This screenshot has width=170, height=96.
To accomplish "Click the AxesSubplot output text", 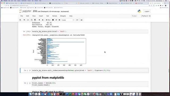I will coord(58,35).
